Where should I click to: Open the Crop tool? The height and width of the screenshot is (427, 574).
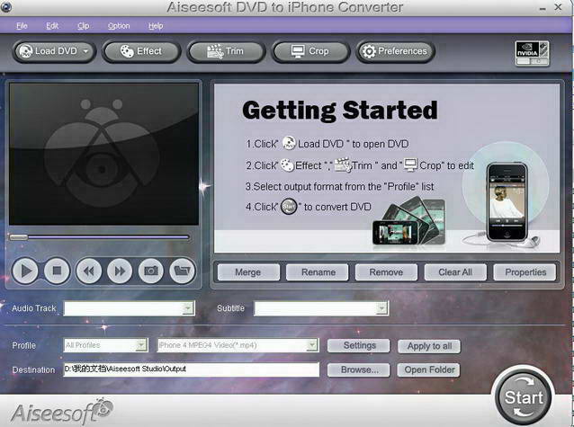coord(310,51)
